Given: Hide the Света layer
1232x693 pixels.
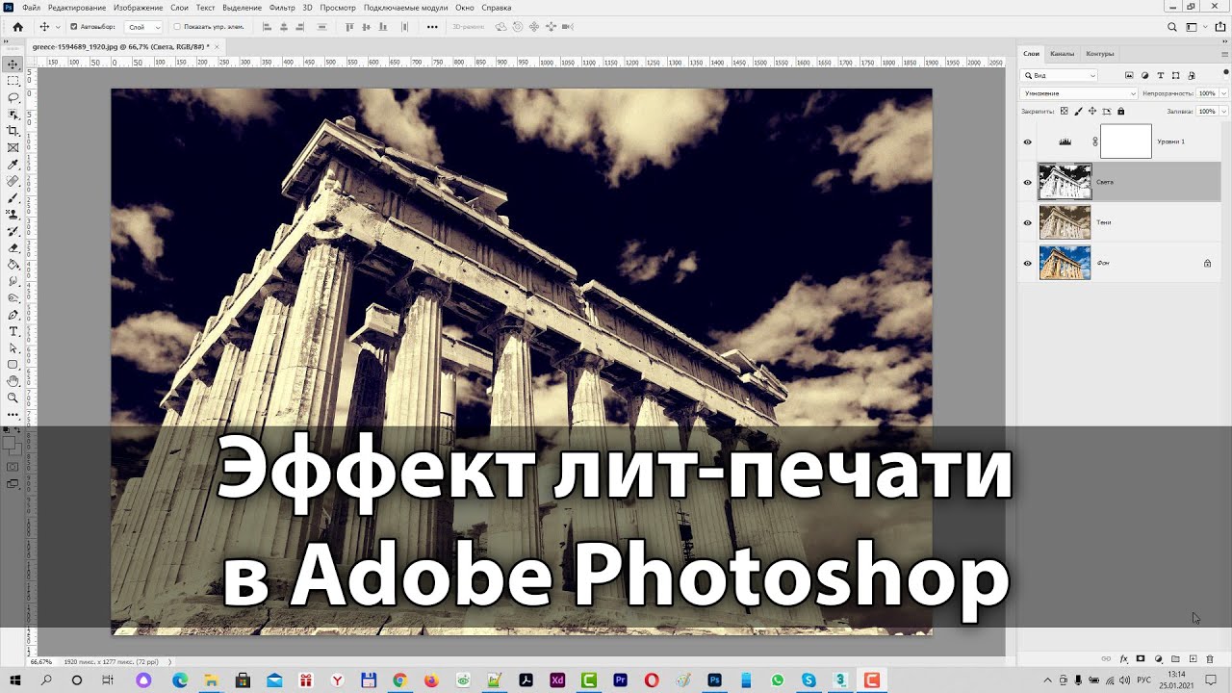Looking at the screenshot, I should point(1027,182).
